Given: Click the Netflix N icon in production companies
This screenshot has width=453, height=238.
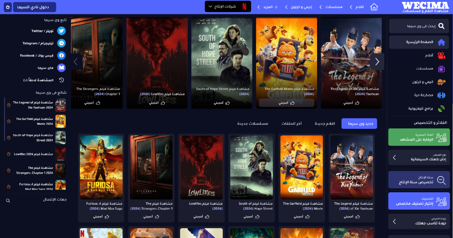Looking at the screenshot, I should [244, 6].
